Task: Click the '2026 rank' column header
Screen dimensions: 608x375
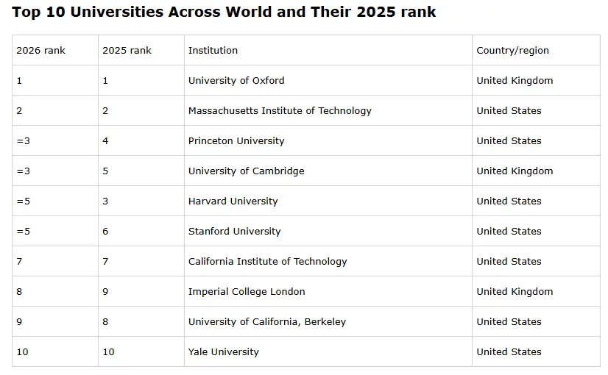Action: click(x=40, y=51)
